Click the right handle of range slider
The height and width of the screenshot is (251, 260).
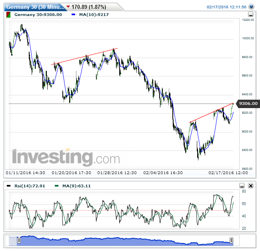tap(231, 240)
